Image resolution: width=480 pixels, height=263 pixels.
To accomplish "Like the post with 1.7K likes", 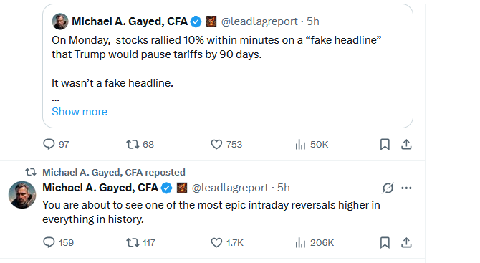I will pos(227,242).
